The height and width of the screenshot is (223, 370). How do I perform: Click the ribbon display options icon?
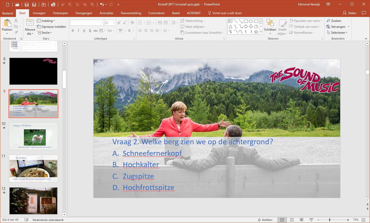pos(328,4)
